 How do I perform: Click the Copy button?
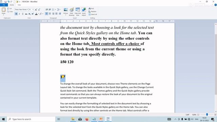[x=10, y=12]
